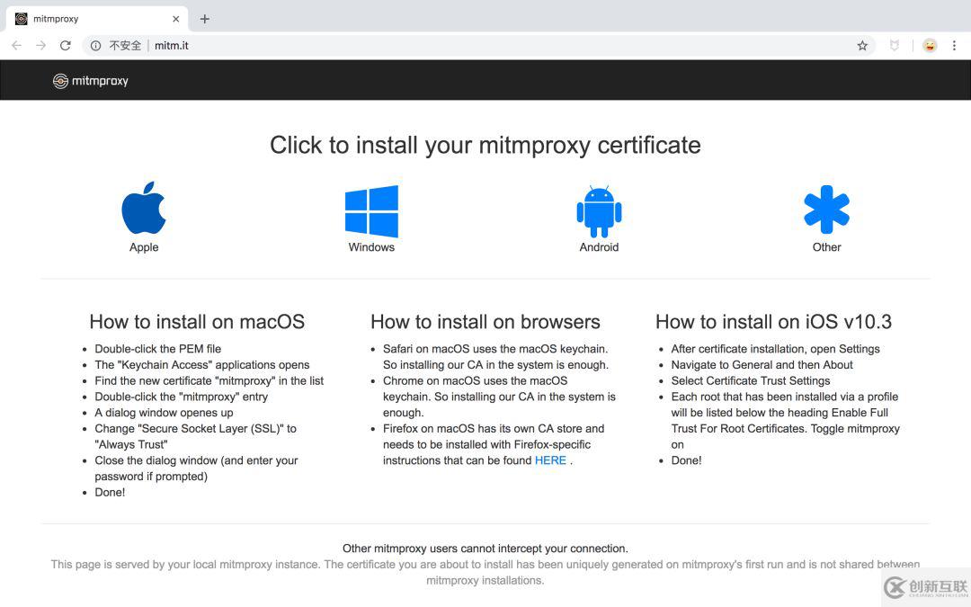Click the Other label link
The height and width of the screenshot is (607, 971).
tap(827, 247)
